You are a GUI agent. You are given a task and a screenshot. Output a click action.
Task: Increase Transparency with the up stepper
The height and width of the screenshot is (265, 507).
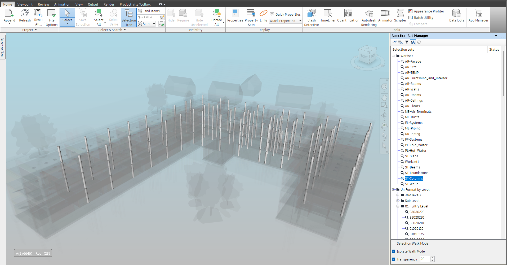432,258
